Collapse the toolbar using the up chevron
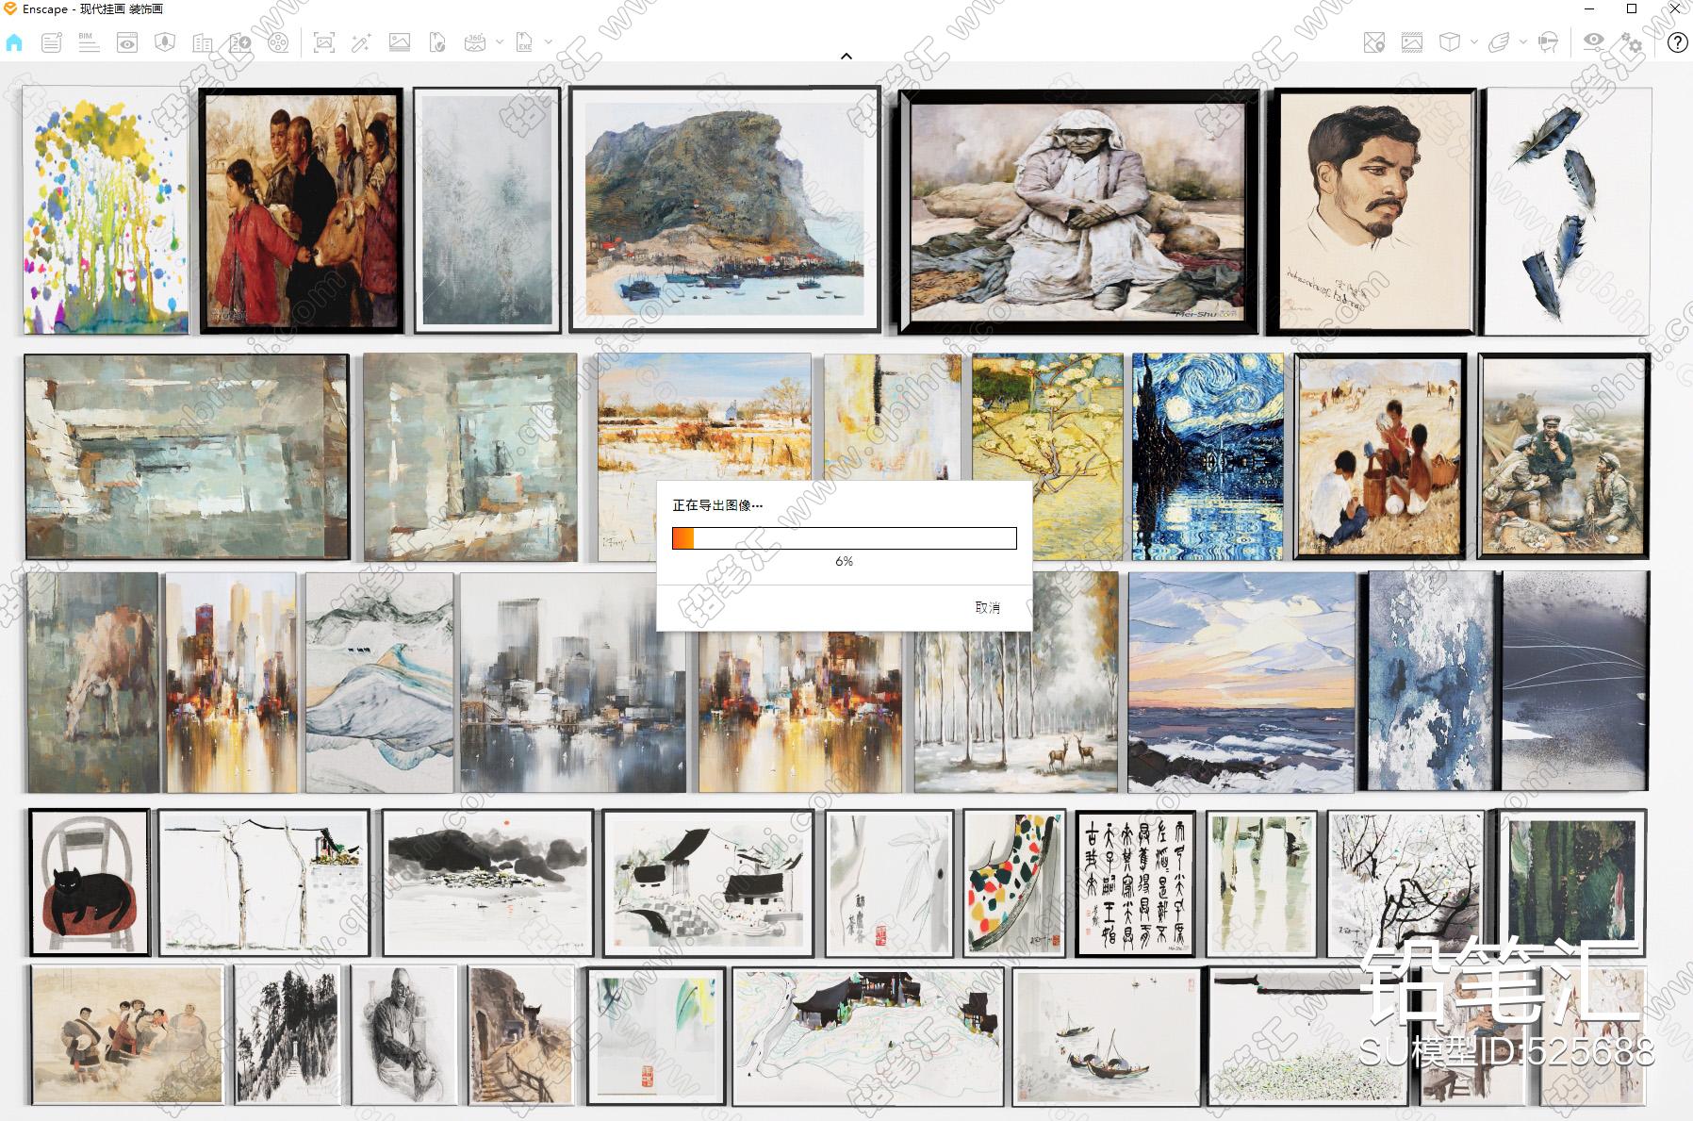The image size is (1693, 1121). [846, 56]
